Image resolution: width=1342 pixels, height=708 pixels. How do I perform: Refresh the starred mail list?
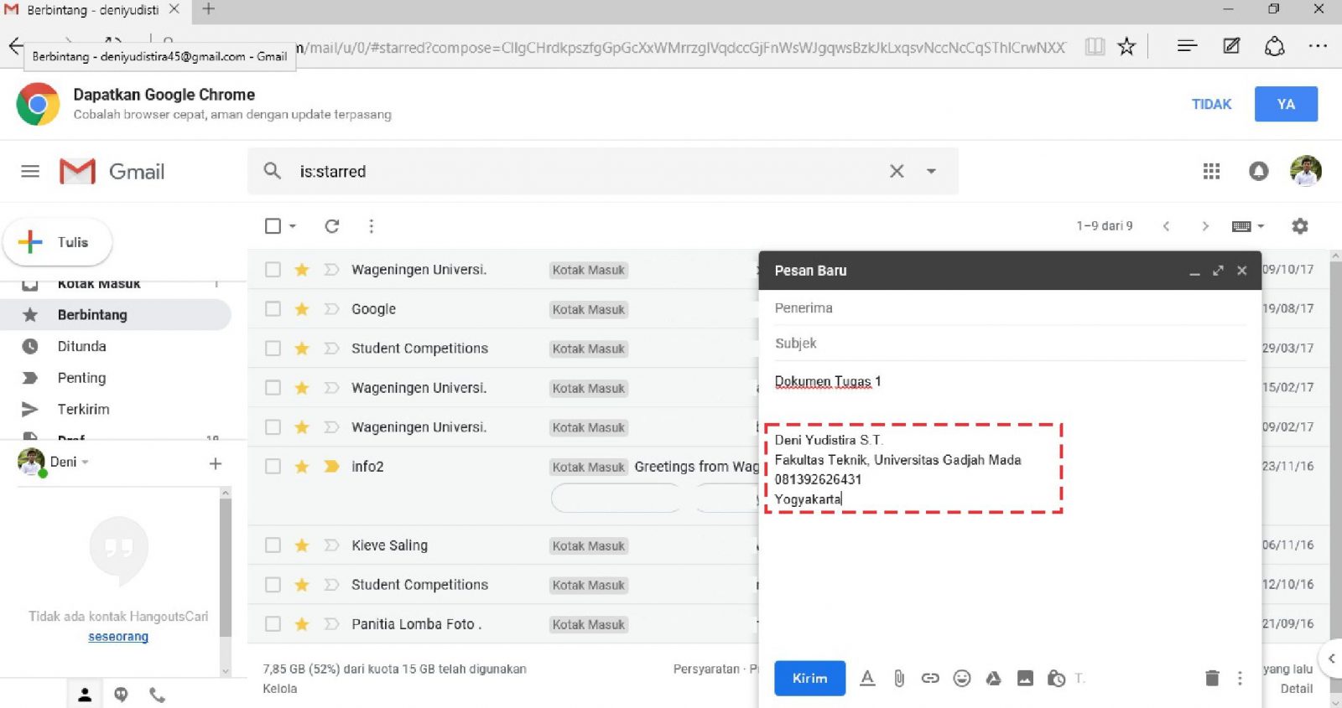(x=332, y=226)
